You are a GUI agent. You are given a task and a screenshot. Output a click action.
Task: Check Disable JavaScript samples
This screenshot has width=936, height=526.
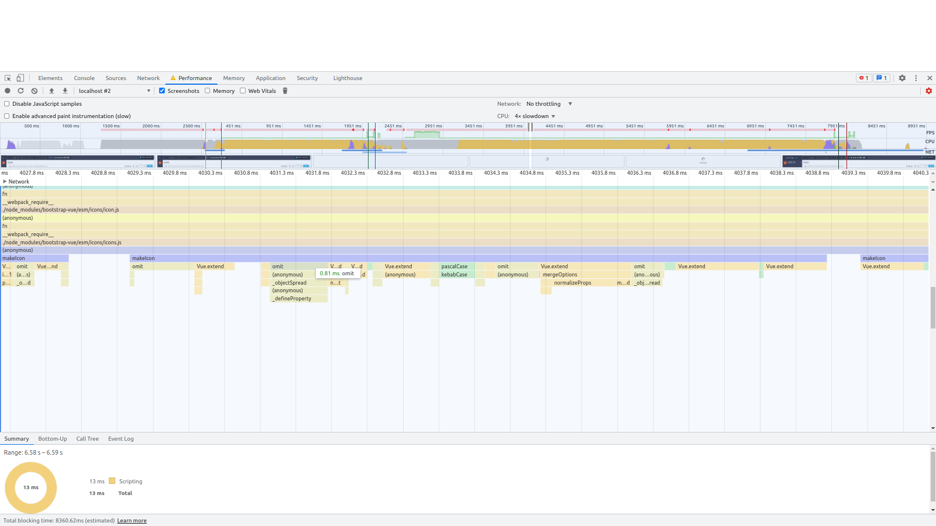pos(7,104)
